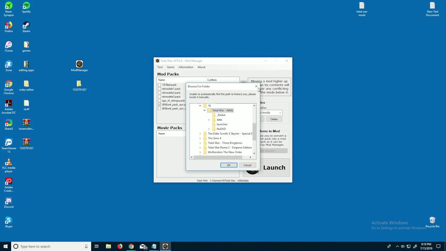The width and height of the screenshot is (446, 251).
Task: Enable the mkmodels1.pack checkbox
Action: click(x=160, y=89)
